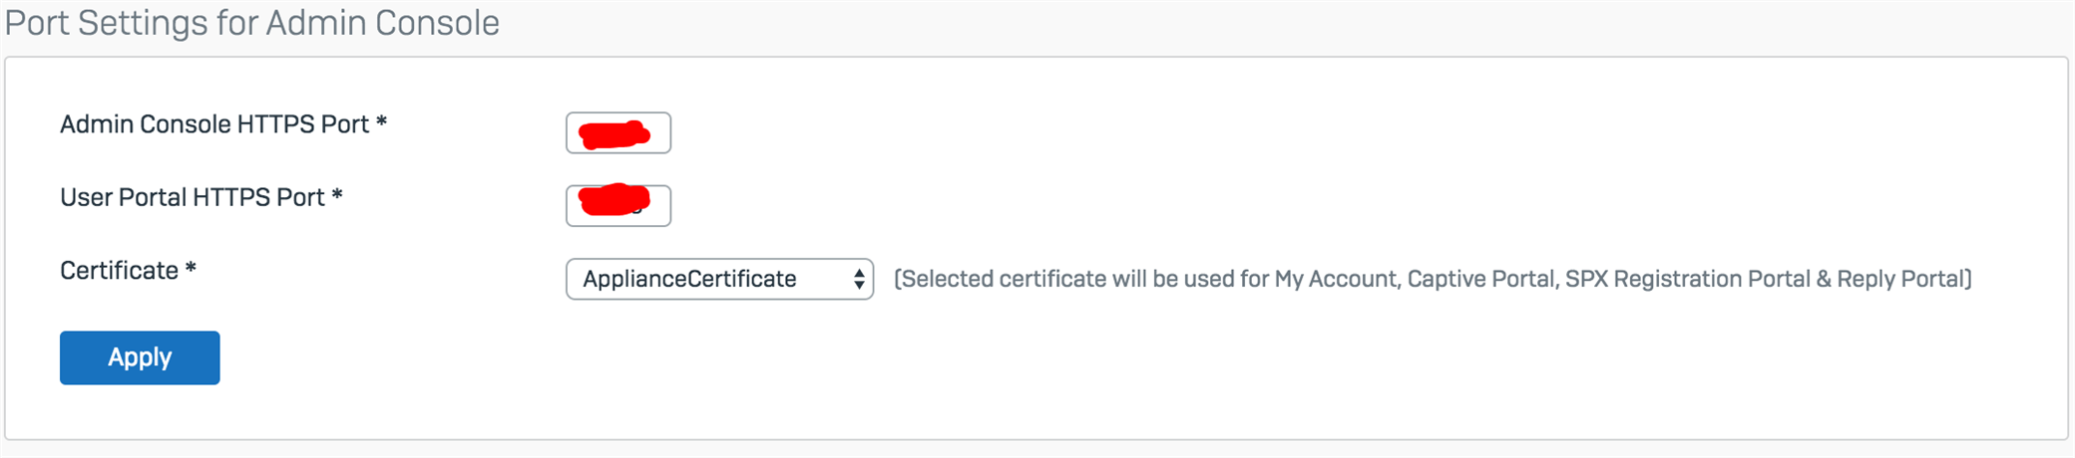Select the "ApplianceCertificate" value text

point(689,279)
